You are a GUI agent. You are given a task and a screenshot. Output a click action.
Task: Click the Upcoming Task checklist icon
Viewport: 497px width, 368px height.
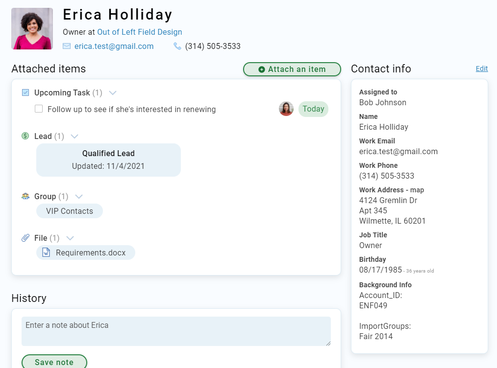click(x=25, y=92)
